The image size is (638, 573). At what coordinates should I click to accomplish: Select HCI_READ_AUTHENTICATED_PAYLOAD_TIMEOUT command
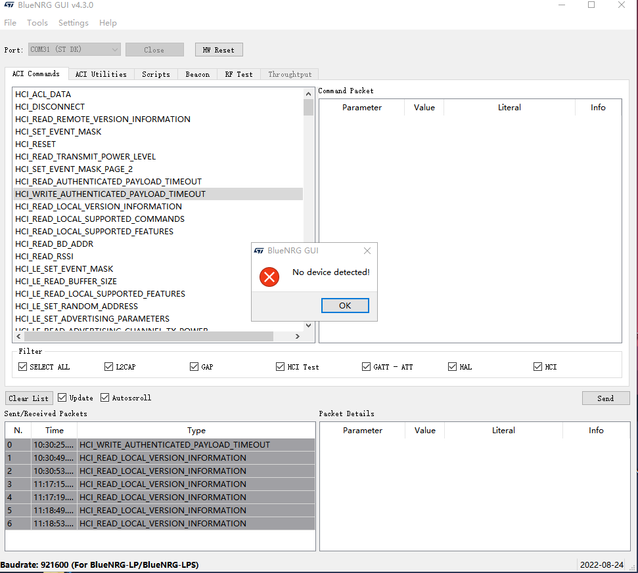click(x=158, y=182)
